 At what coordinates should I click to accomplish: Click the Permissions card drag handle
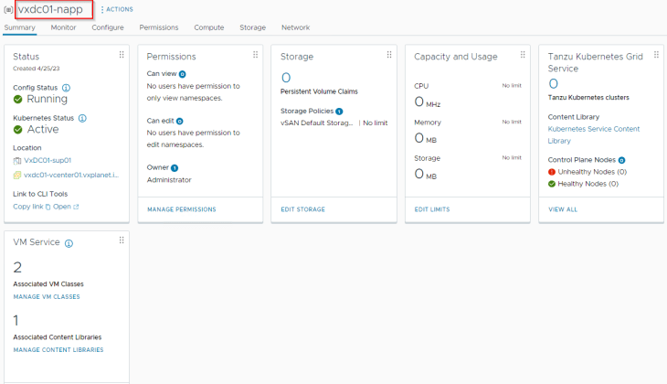click(x=255, y=55)
